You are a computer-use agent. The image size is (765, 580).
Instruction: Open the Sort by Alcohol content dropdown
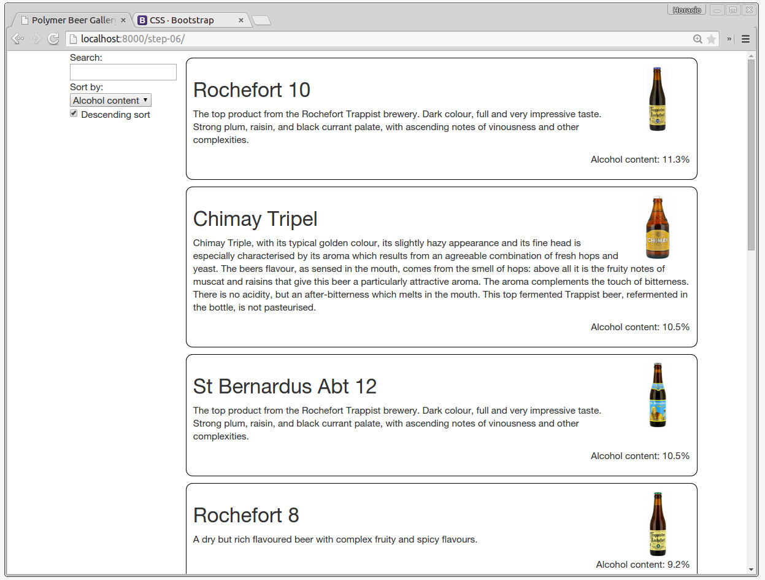coord(110,100)
